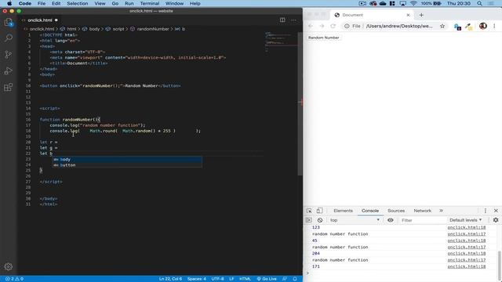Open the Extensions view
The height and width of the screenshot is (282, 502).
click(9, 87)
